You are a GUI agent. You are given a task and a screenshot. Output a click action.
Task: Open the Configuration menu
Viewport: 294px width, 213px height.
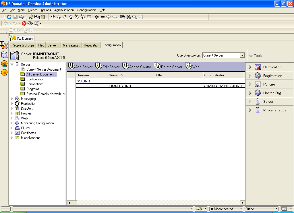pos(87,10)
